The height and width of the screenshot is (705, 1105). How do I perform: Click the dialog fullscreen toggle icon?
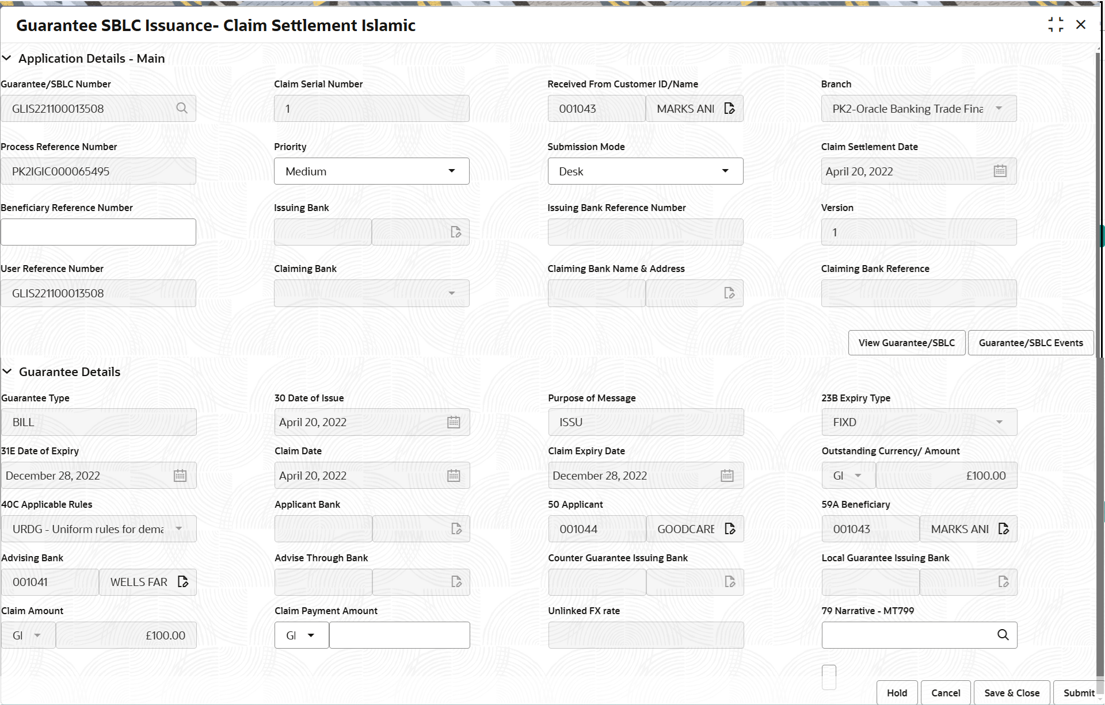tap(1056, 25)
